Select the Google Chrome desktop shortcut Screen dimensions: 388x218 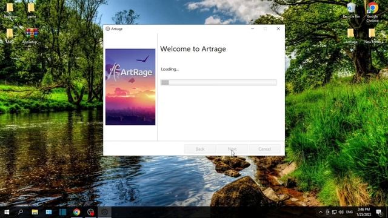pyautogui.click(x=372, y=12)
